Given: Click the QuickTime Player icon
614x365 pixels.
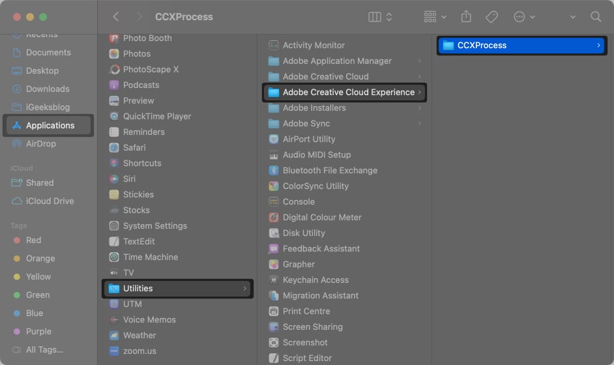Looking at the screenshot, I should point(114,116).
